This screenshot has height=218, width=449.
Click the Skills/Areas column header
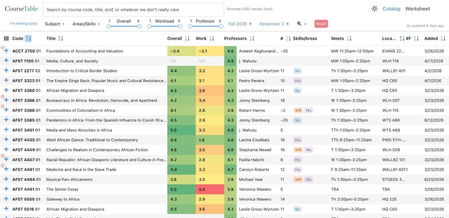point(305,39)
